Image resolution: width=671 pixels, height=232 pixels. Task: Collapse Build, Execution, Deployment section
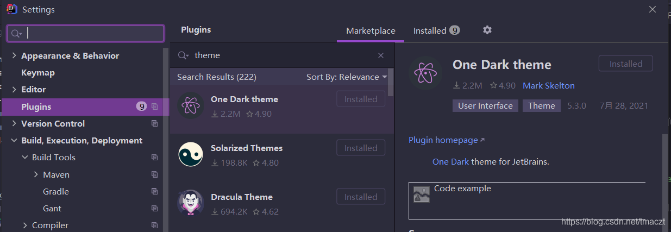click(x=14, y=141)
